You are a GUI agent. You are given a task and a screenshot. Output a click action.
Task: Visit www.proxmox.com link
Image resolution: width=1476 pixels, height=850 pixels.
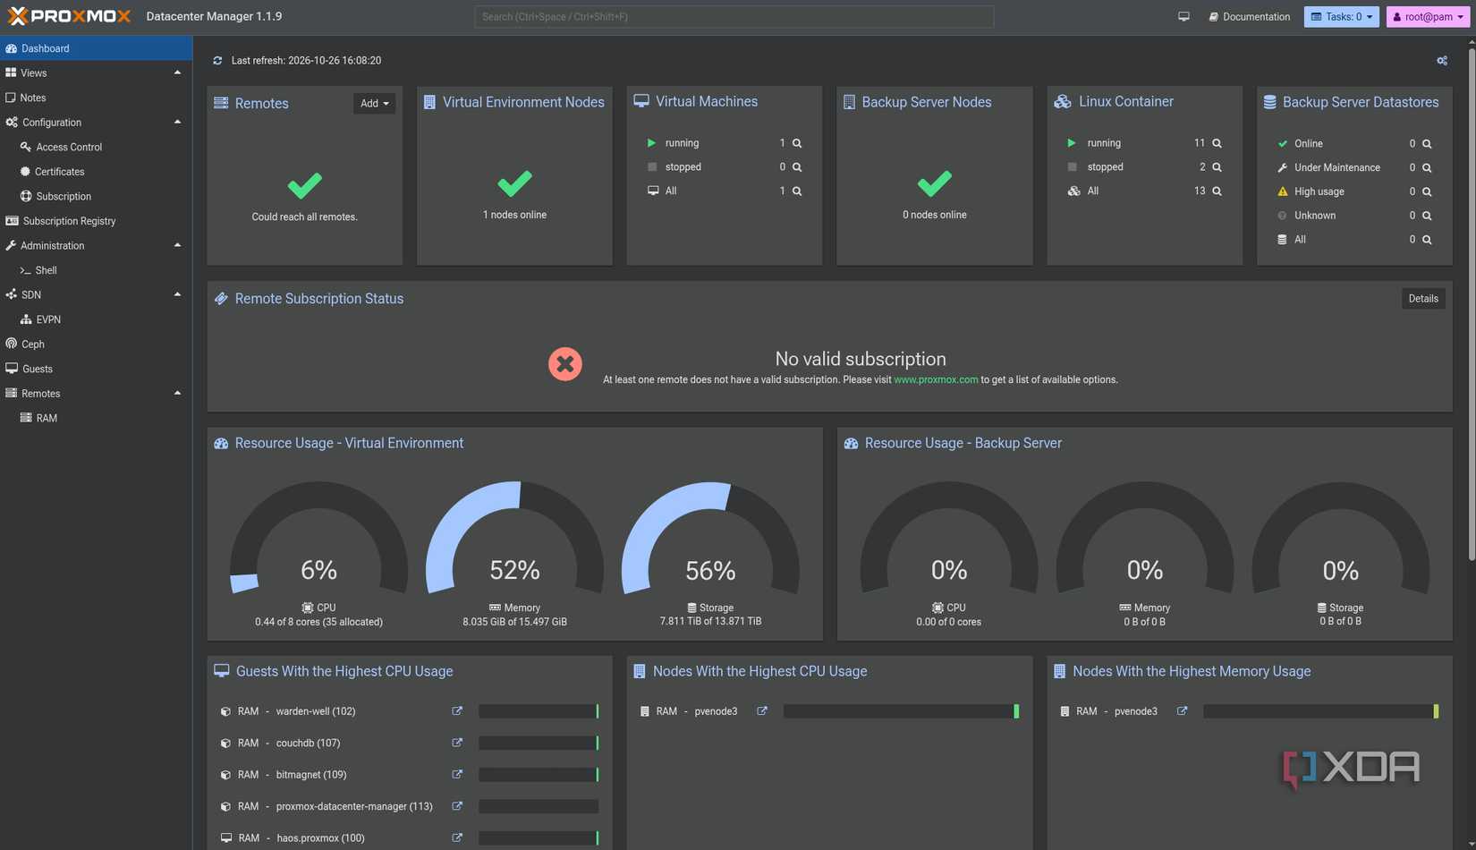coord(936,380)
